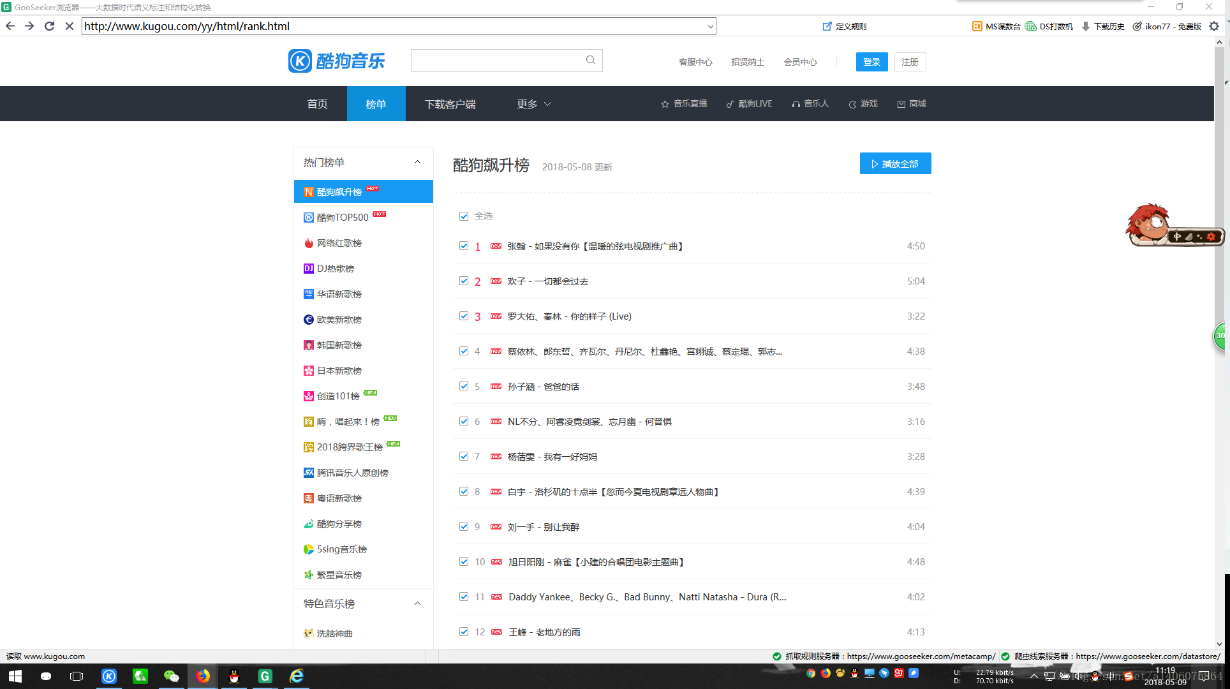Click the 酷狗TOP500 icon
Viewport: 1230px width, 689px height.
[x=309, y=218]
